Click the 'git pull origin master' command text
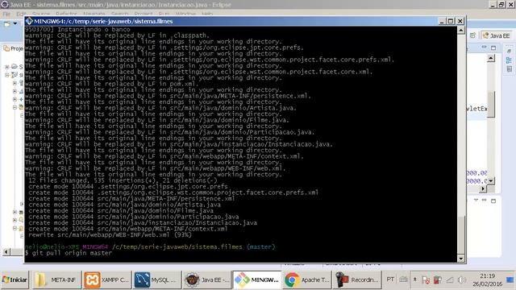Screen dimensions: 516x290 click(x=72, y=253)
